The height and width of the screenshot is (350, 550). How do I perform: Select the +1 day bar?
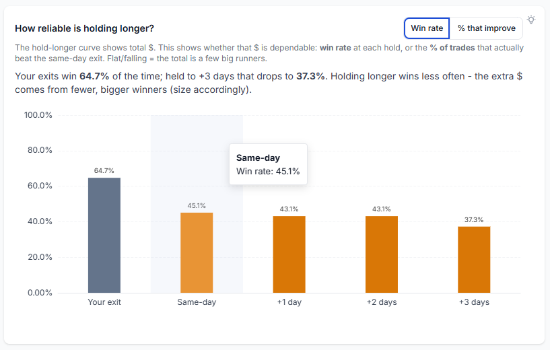(x=289, y=254)
